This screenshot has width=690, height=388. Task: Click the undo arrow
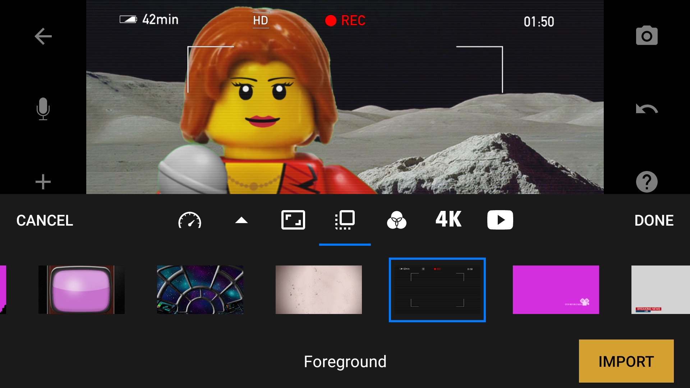[x=646, y=109]
